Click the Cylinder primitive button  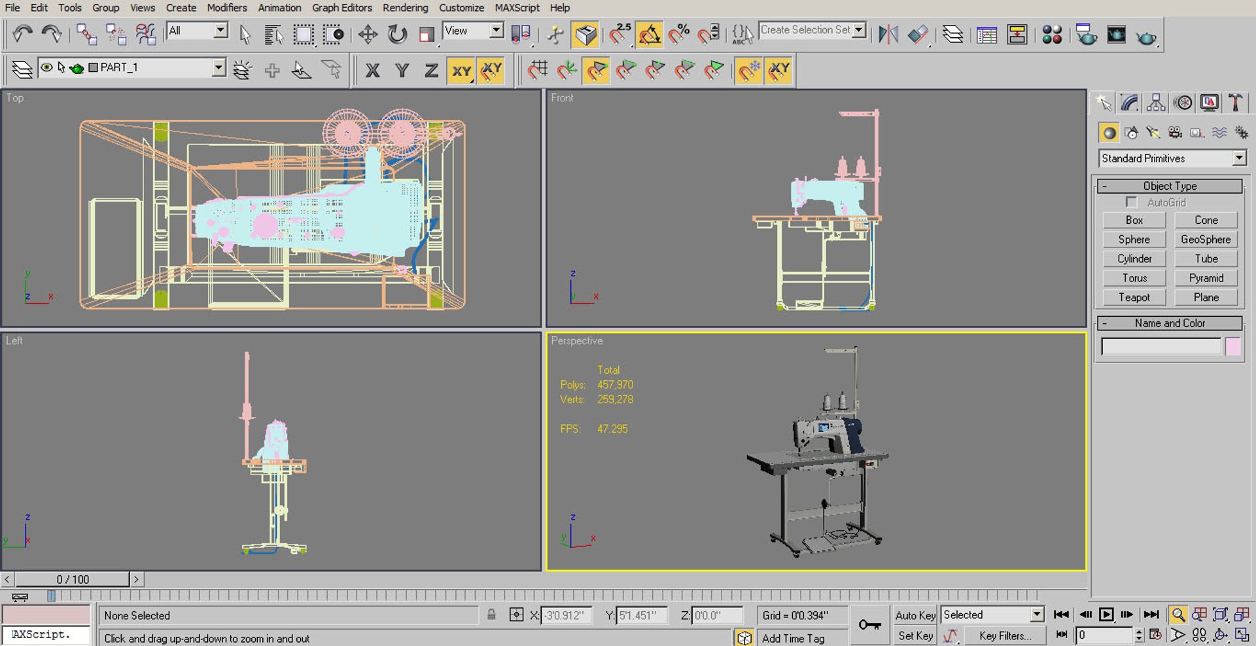[x=1134, y=259]
